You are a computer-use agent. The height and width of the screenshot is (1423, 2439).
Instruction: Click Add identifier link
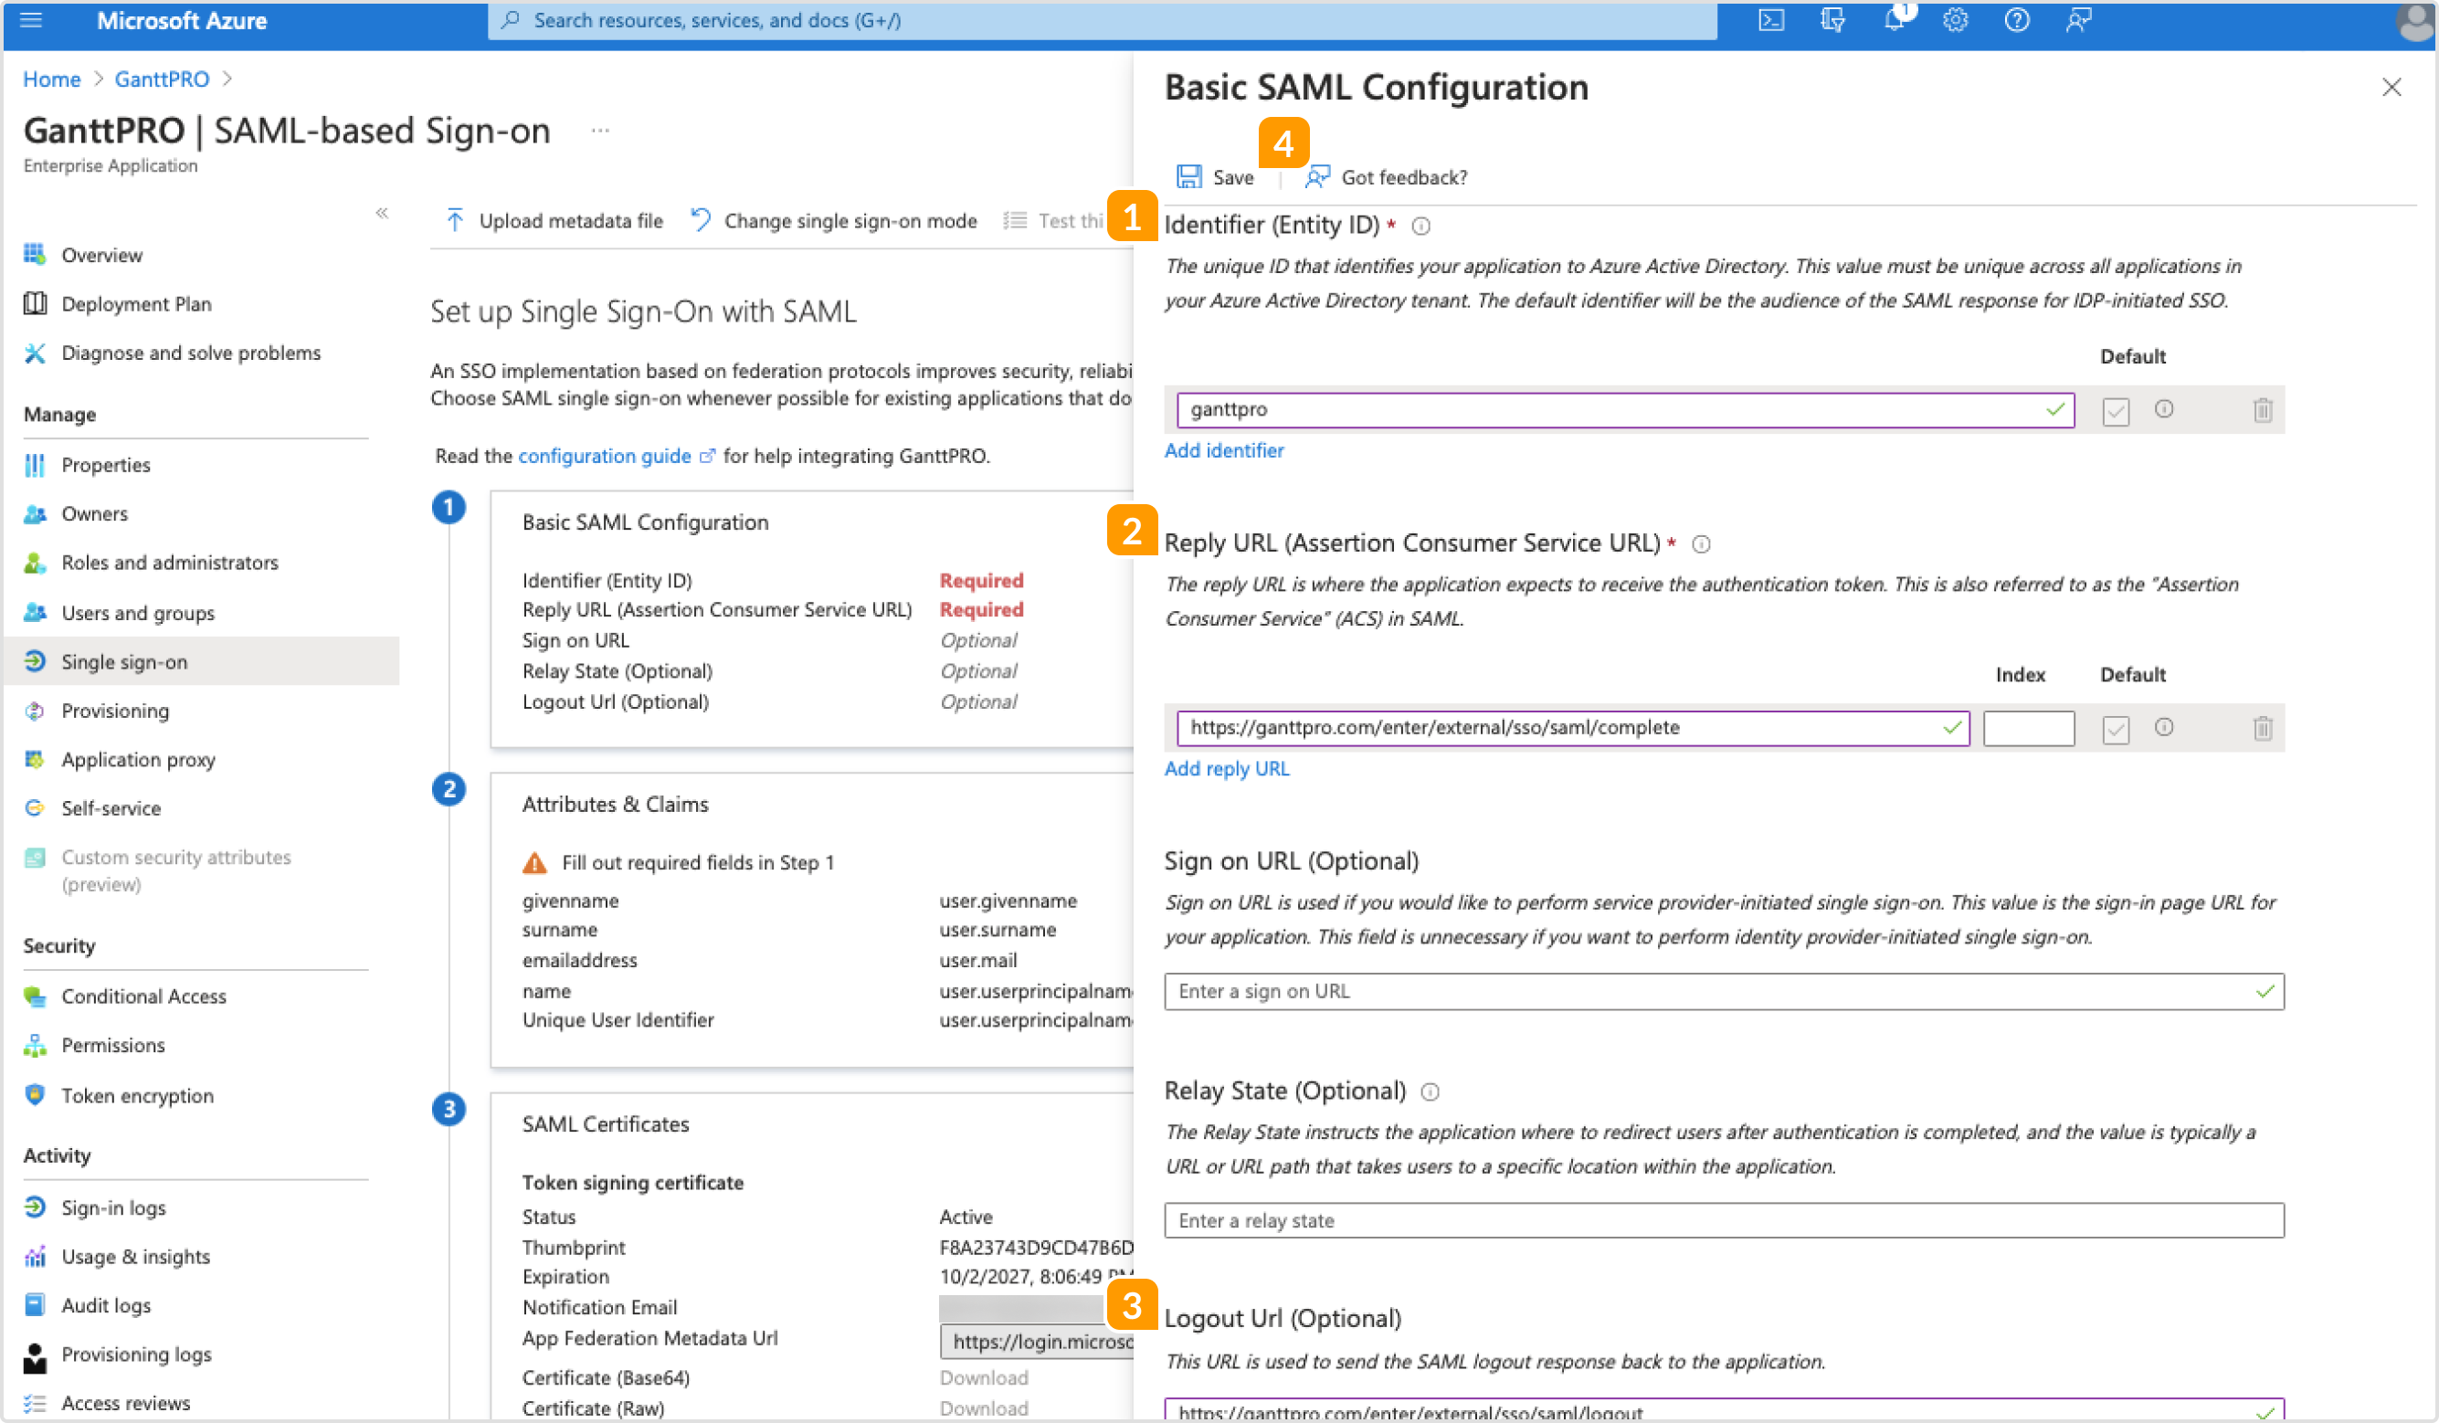[1223, 450]
